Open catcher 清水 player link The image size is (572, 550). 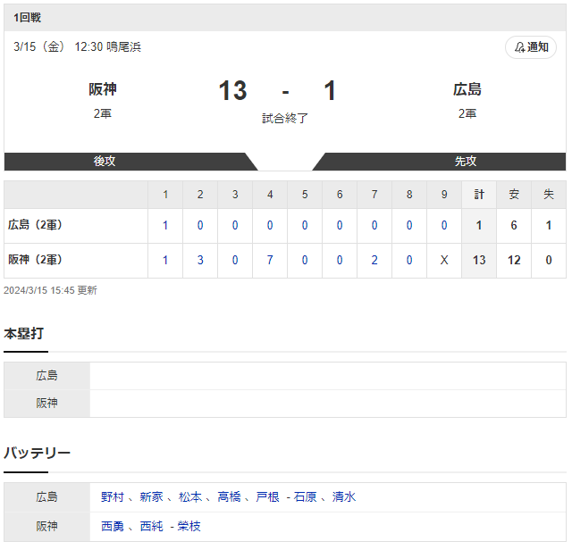click(x=345, y=498)
